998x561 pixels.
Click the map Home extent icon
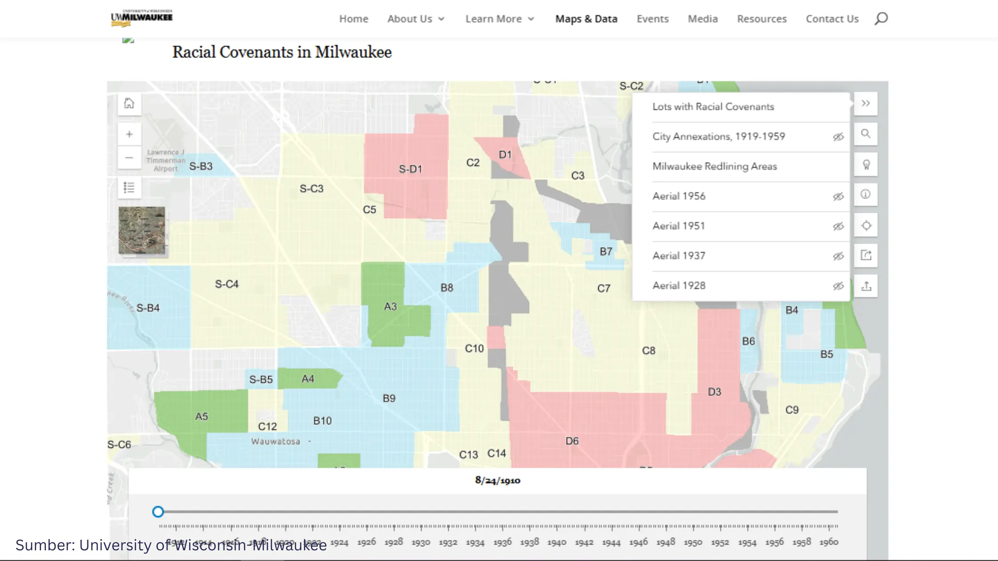pos(129,103)
